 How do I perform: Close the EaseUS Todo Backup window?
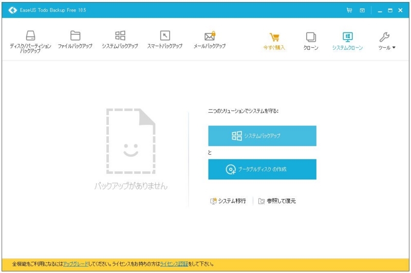pos(400,10)
